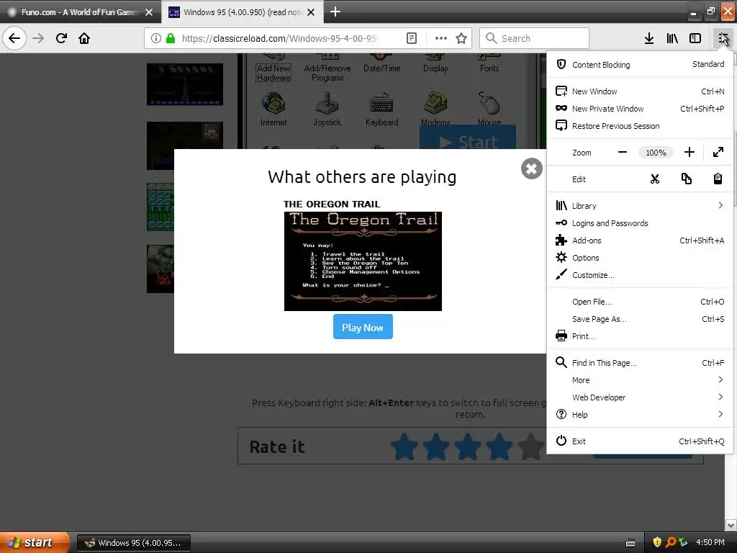737x553 pixels.
Task: Select Print... from the menu
Action: pyautogui.click(x=640, y=336)
